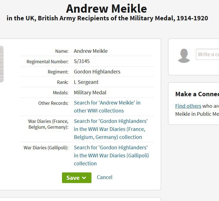Select the Name value Andrew Meikle
The height and width of the screenshot is (201, 219).
coord(91,51)
